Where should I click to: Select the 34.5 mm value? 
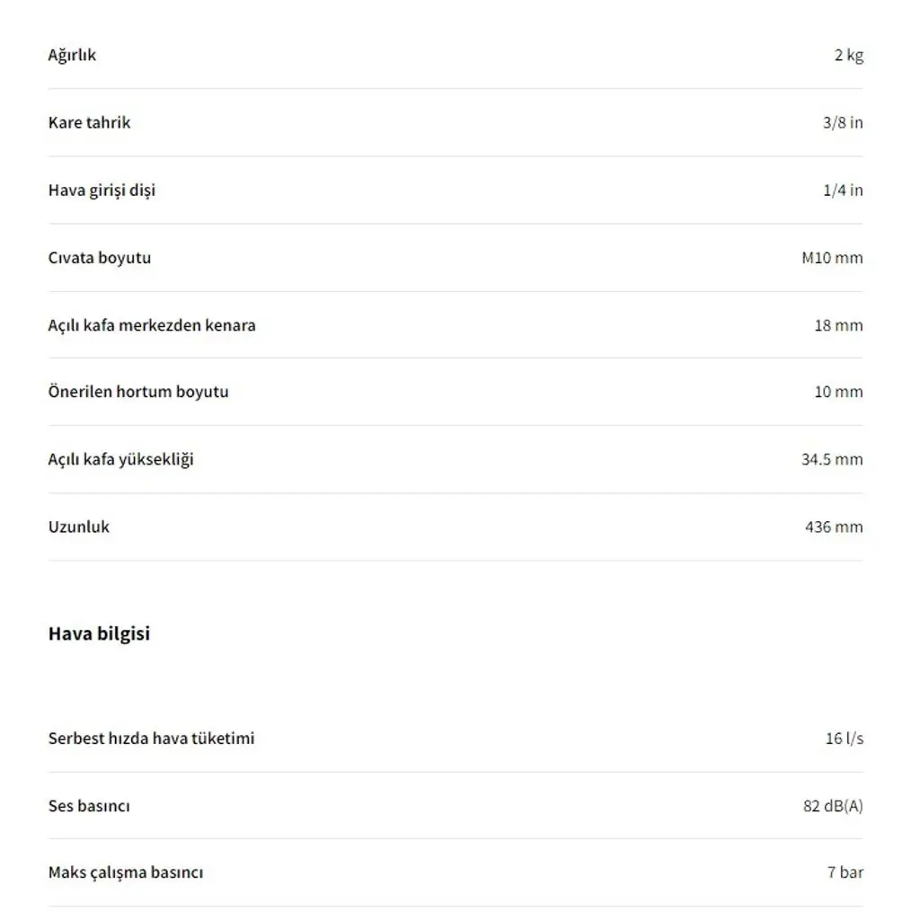(832, 459)
